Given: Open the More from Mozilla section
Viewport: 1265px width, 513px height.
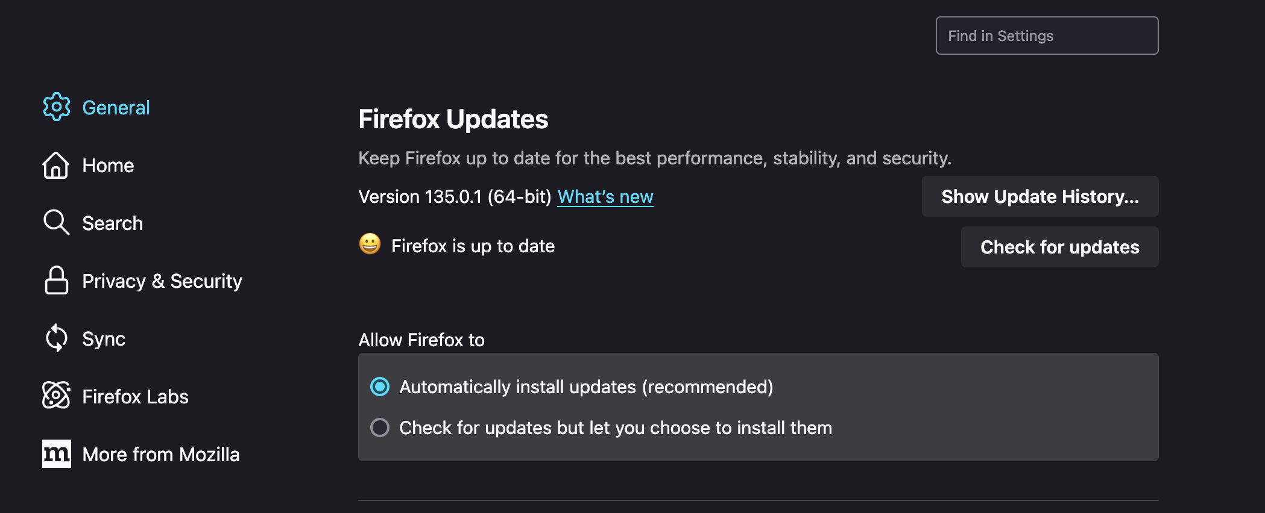Looking at the screenshot, I should click(160, 454).
